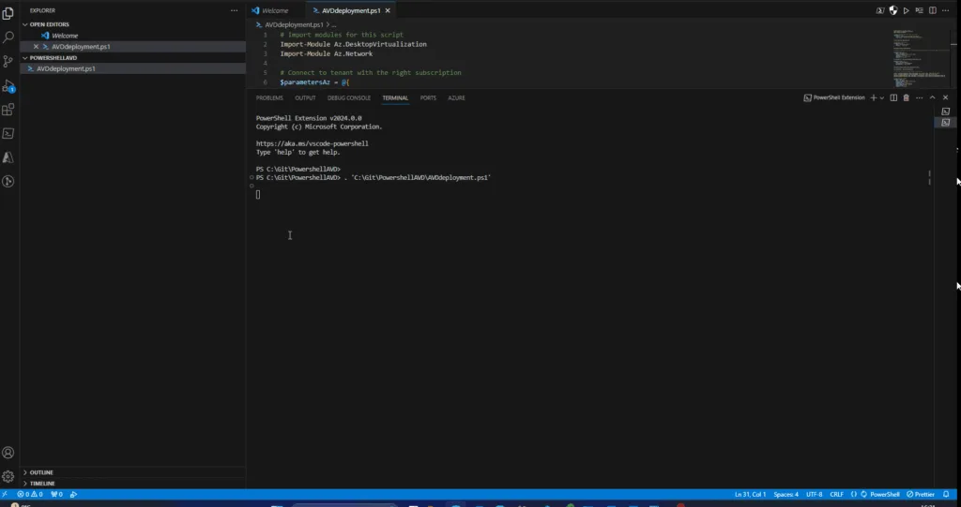Open the Search view in activity bar

point(8,37)
